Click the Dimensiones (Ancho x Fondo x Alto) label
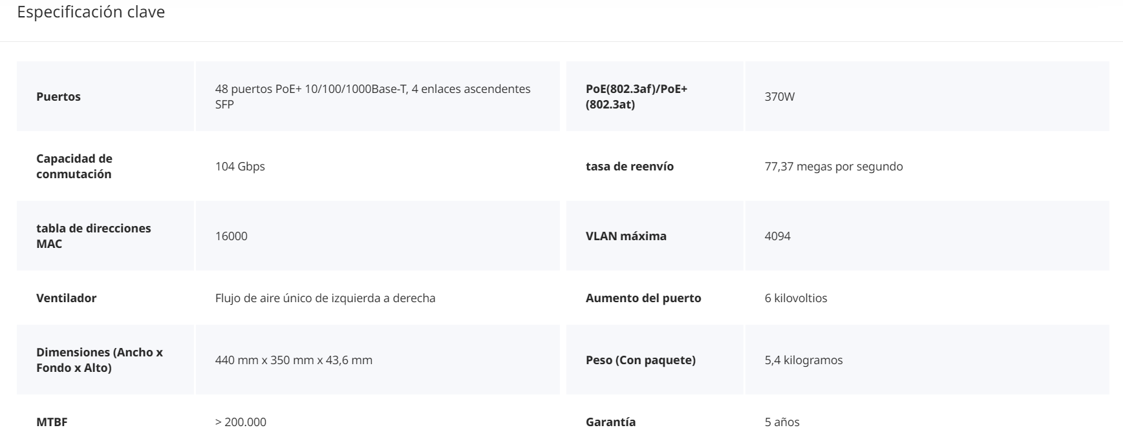Screen dimensions: 1123x430 (99, 360)
